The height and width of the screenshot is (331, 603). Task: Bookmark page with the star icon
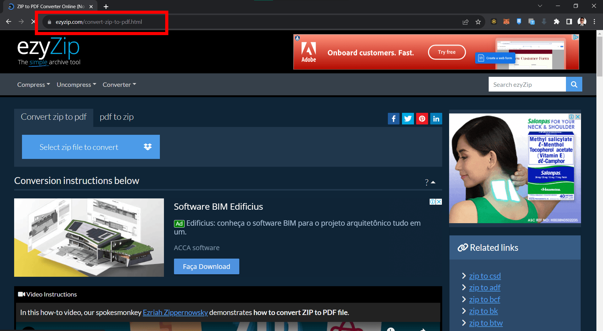tap(478, 22)
